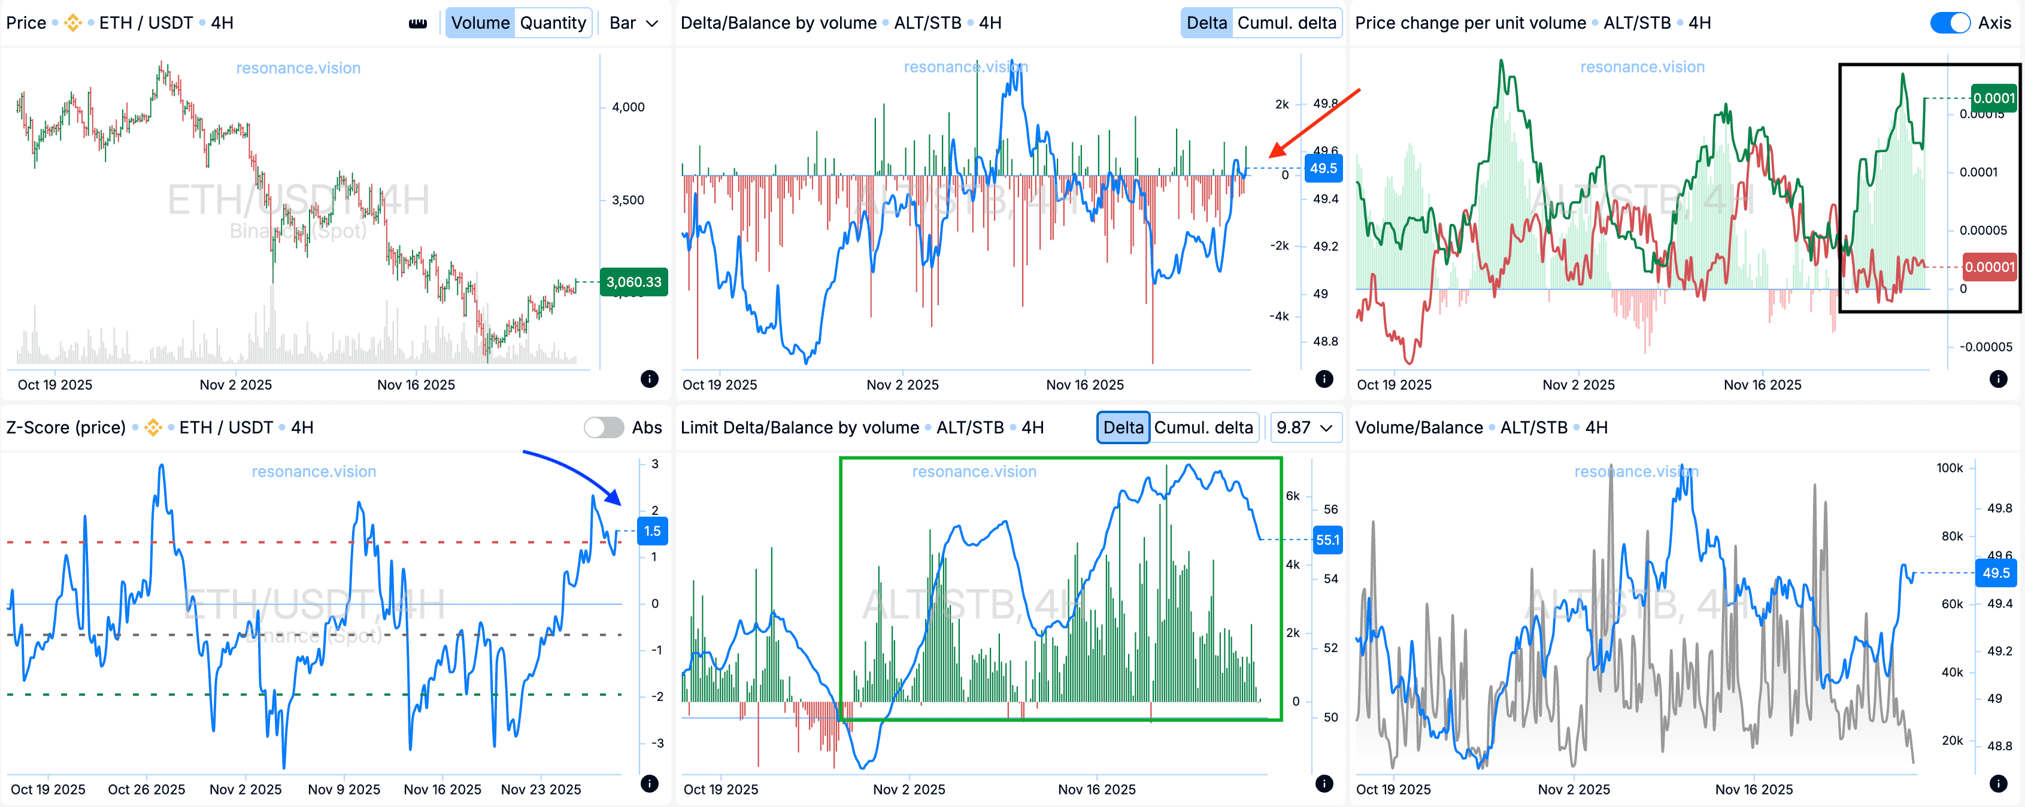Image resolution: width=2025 pixels, height=807 pixels.
Task: Click the Volume button in Price panel
Action: click(480, 23)
